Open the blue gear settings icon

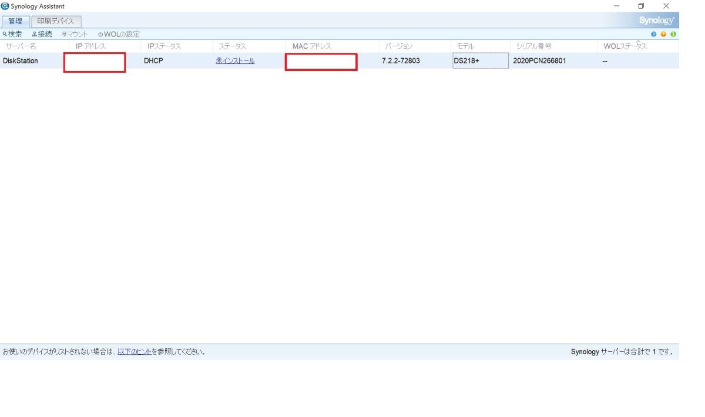(x=654, y=34)
